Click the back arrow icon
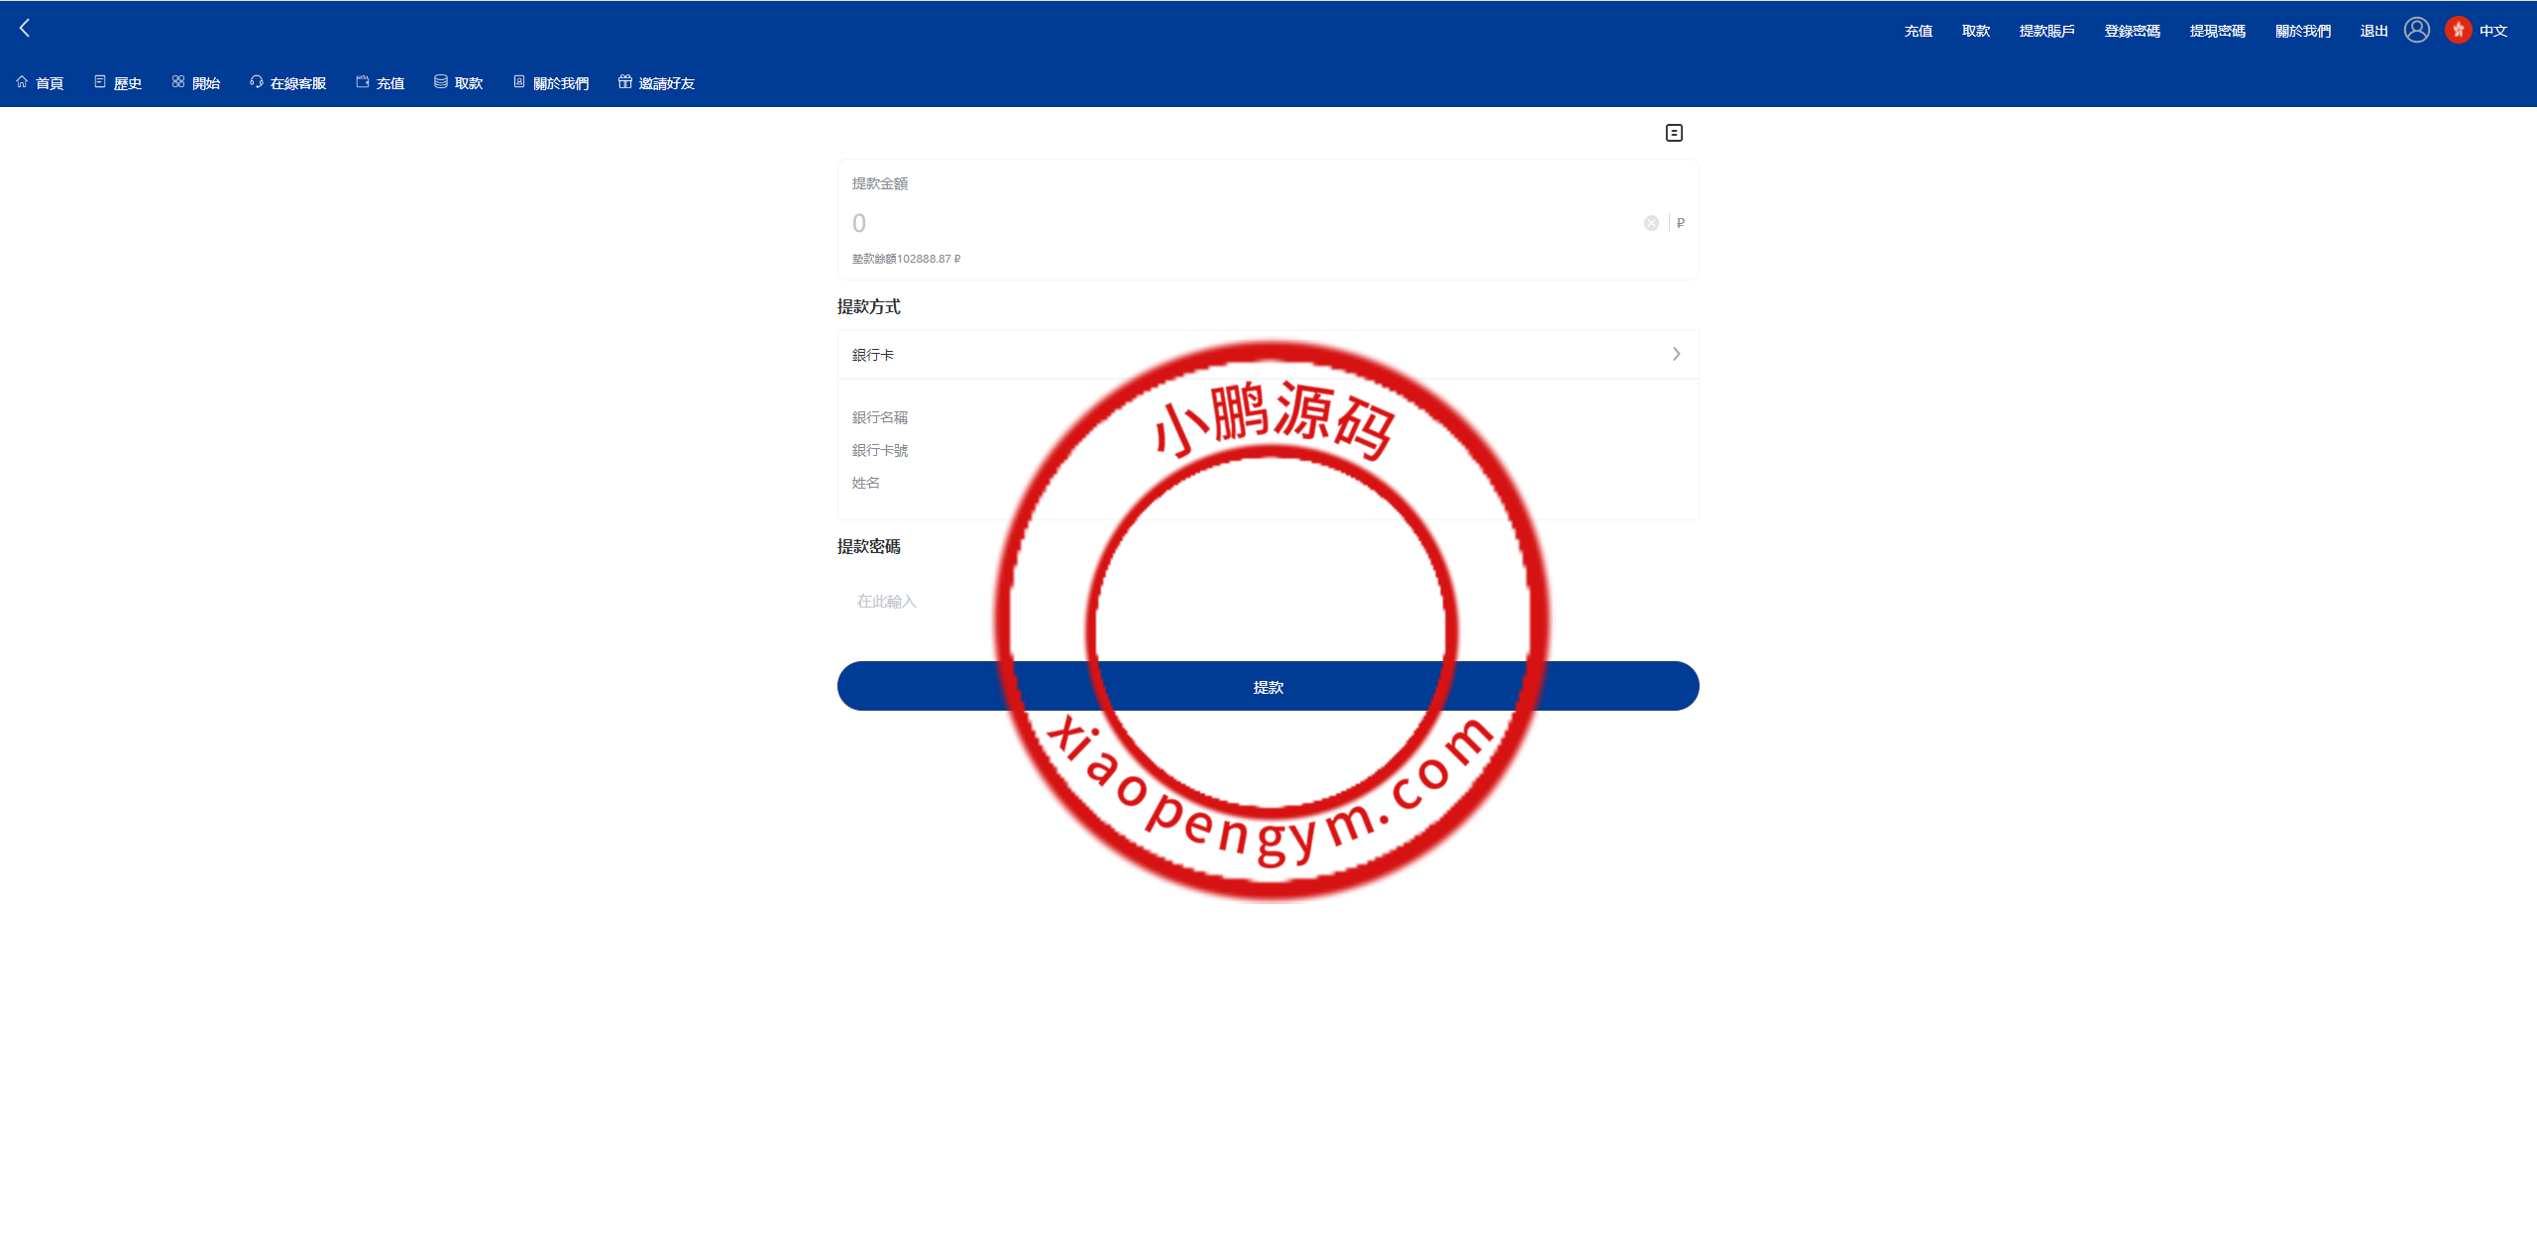This screenshot has width=2537, height=1240. point(25,29)
